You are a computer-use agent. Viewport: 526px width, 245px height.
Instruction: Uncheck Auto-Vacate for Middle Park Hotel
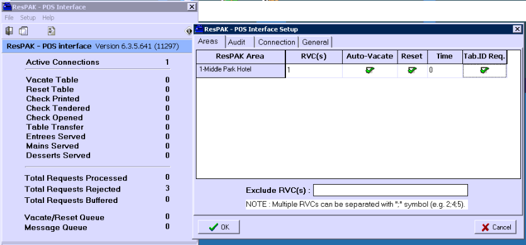pos(370,70)
